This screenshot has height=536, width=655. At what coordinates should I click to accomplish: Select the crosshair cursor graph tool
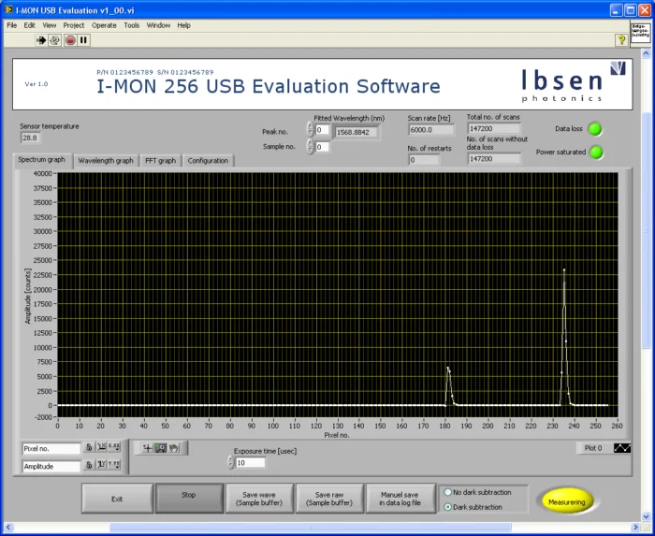(x=147, y=448)
